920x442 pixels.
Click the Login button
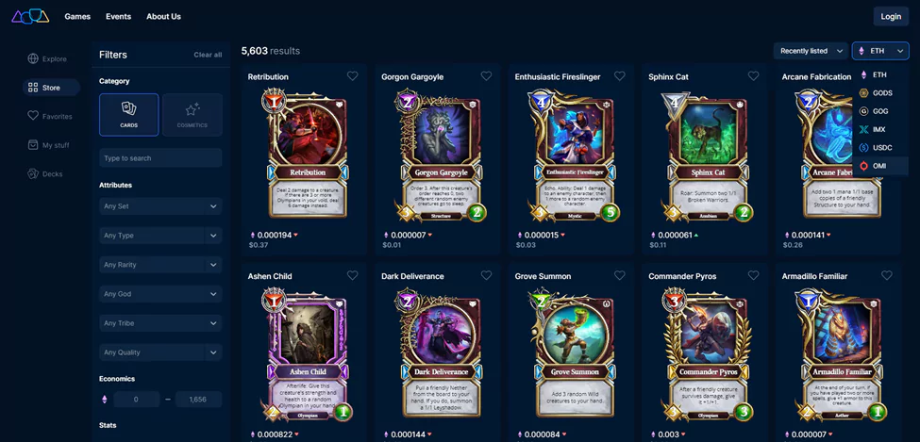click(x=891, y=16)
